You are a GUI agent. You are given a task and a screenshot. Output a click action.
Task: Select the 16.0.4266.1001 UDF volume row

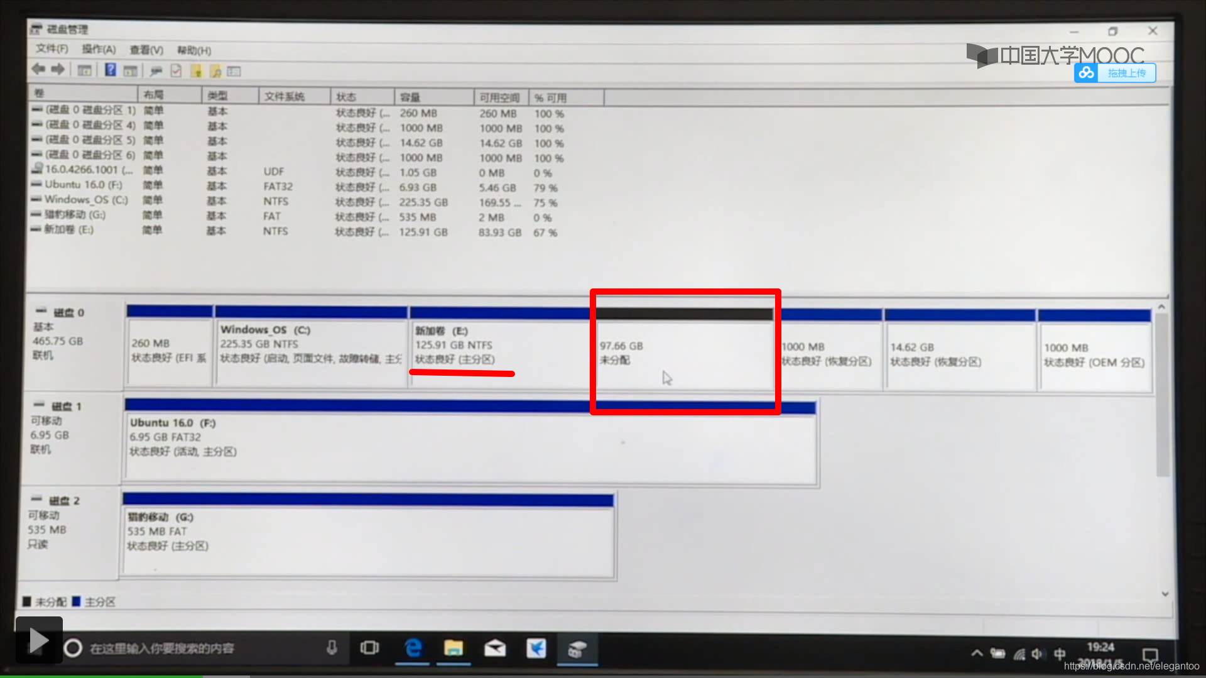coord(298,171)
